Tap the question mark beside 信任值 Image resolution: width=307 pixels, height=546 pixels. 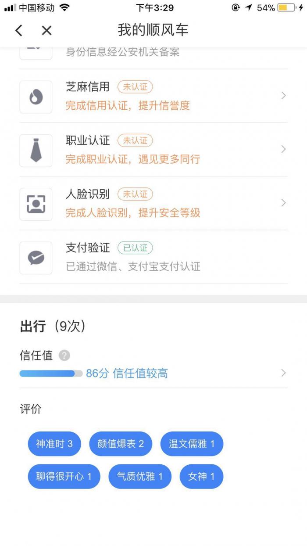pyautogui.click(x=64, y=356)
